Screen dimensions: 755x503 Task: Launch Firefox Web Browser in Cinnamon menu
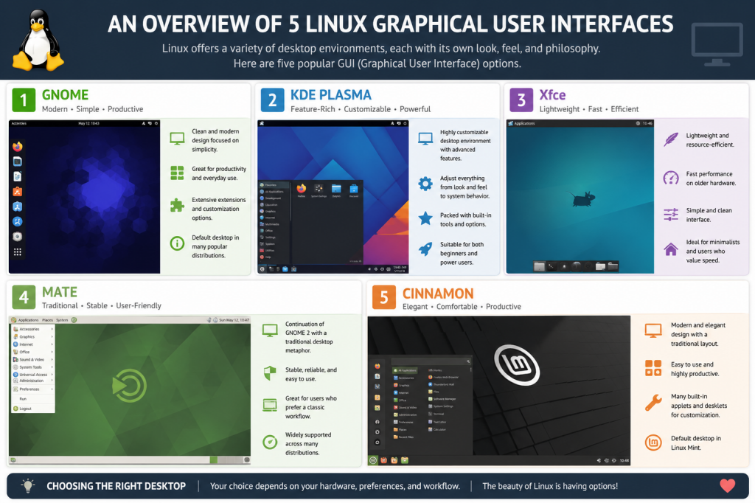point(443,378)
